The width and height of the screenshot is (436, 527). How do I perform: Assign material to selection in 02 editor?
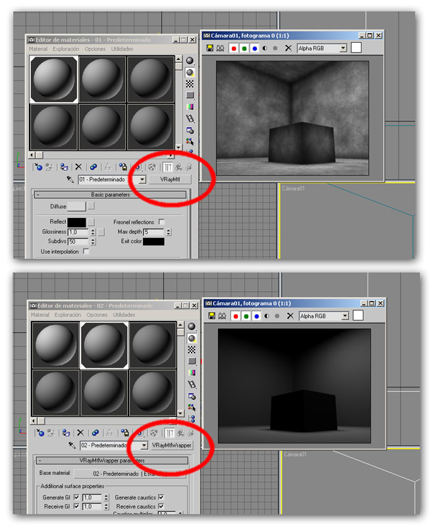(x=66, y=433)
